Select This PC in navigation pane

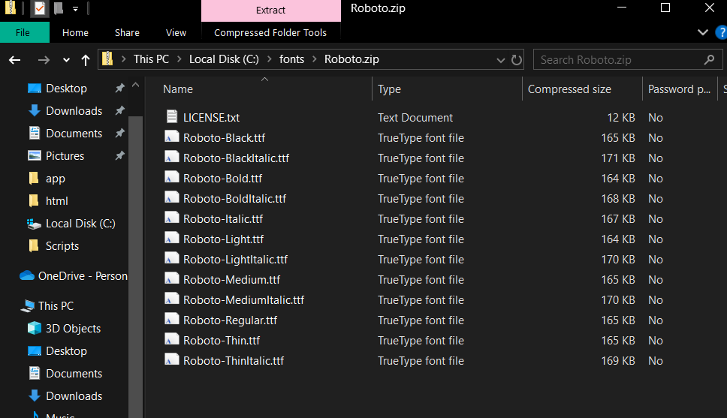(x=56, y=306)
